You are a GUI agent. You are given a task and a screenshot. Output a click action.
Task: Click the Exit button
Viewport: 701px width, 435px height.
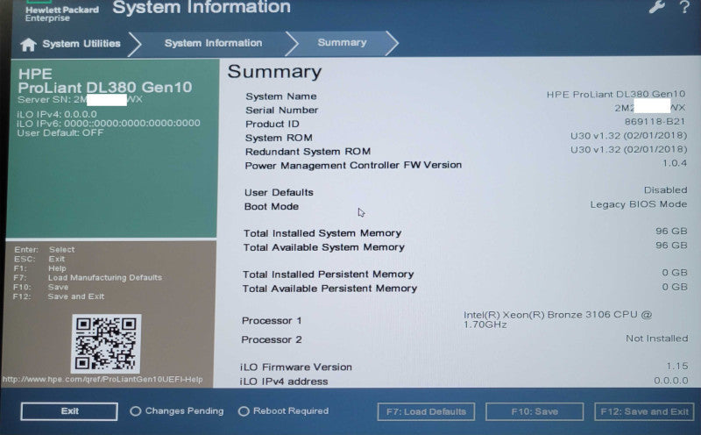click(x=69, y=411)
